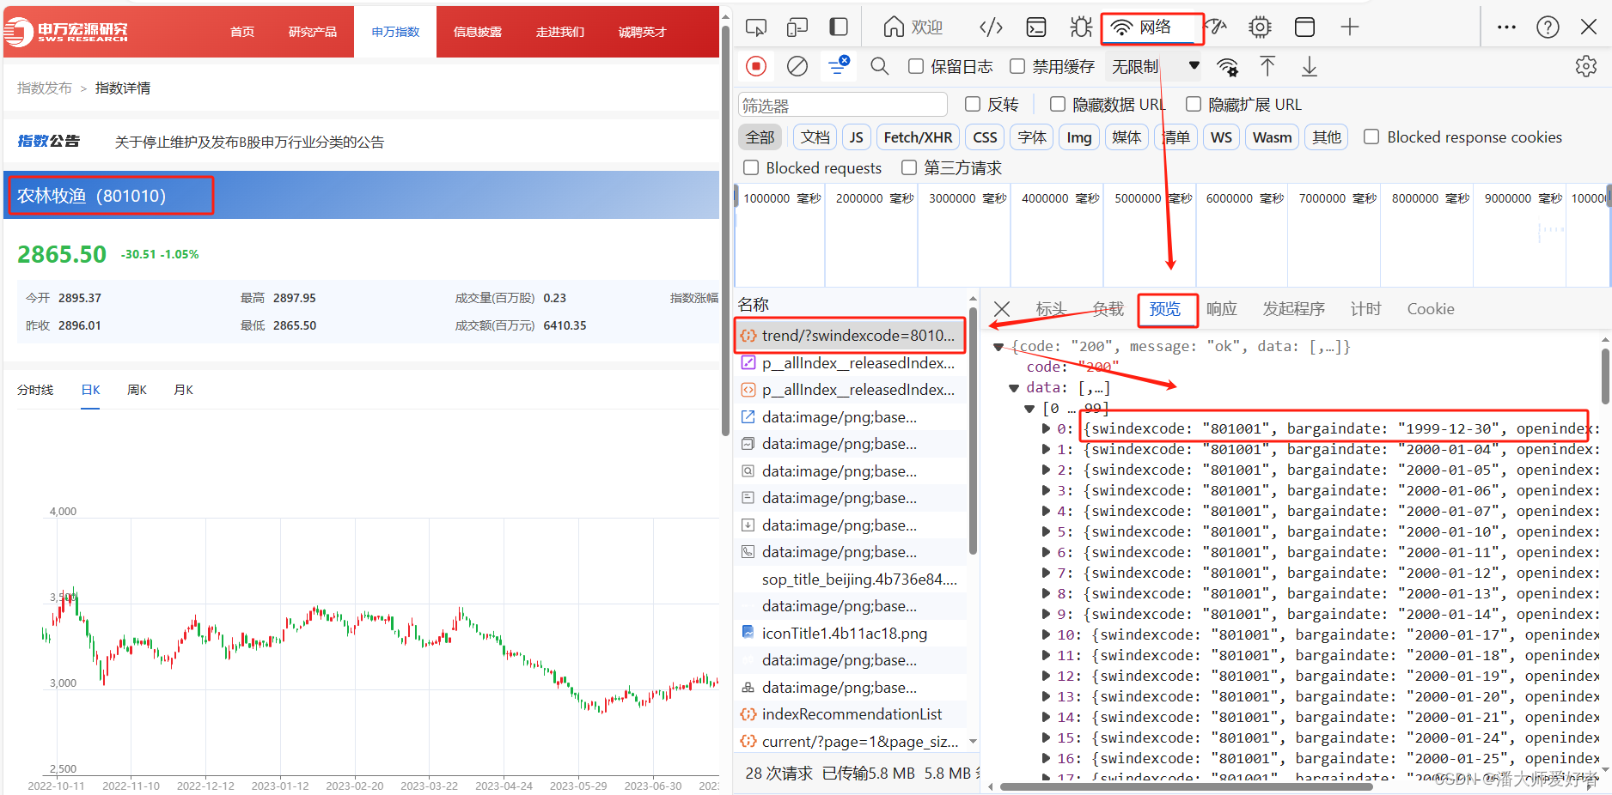Close the request details pane X
The image size is (1612, 795).
[1002, 309]
